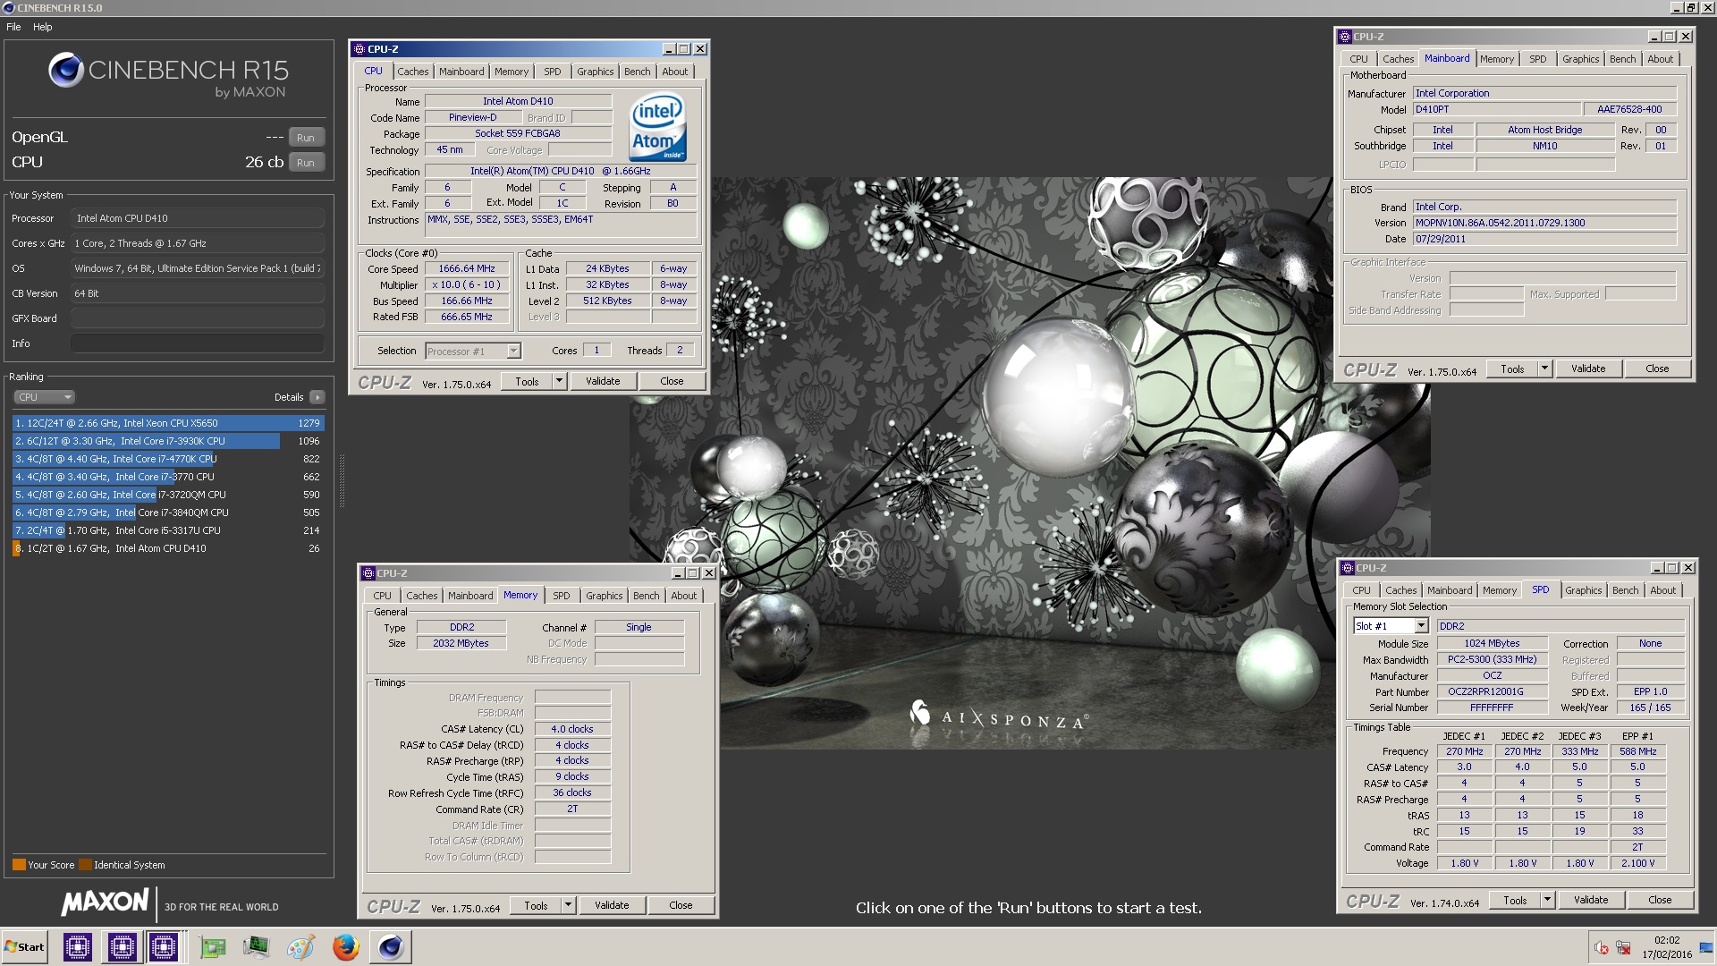Screen dimensions: 1717x966
Task: Run the CPU benchmark
Action: 306,163
